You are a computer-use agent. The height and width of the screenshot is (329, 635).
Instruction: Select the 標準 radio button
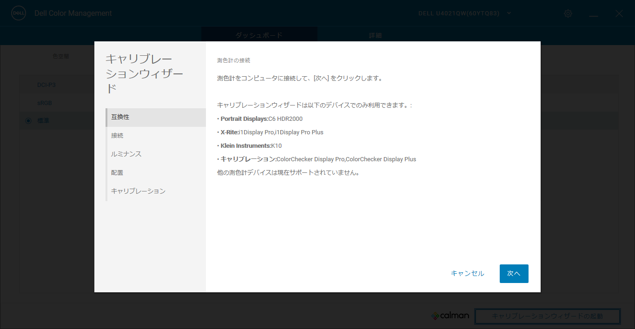point(28,121)
